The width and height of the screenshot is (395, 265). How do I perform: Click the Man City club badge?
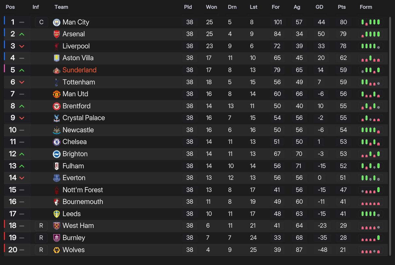tap(57, 22)
